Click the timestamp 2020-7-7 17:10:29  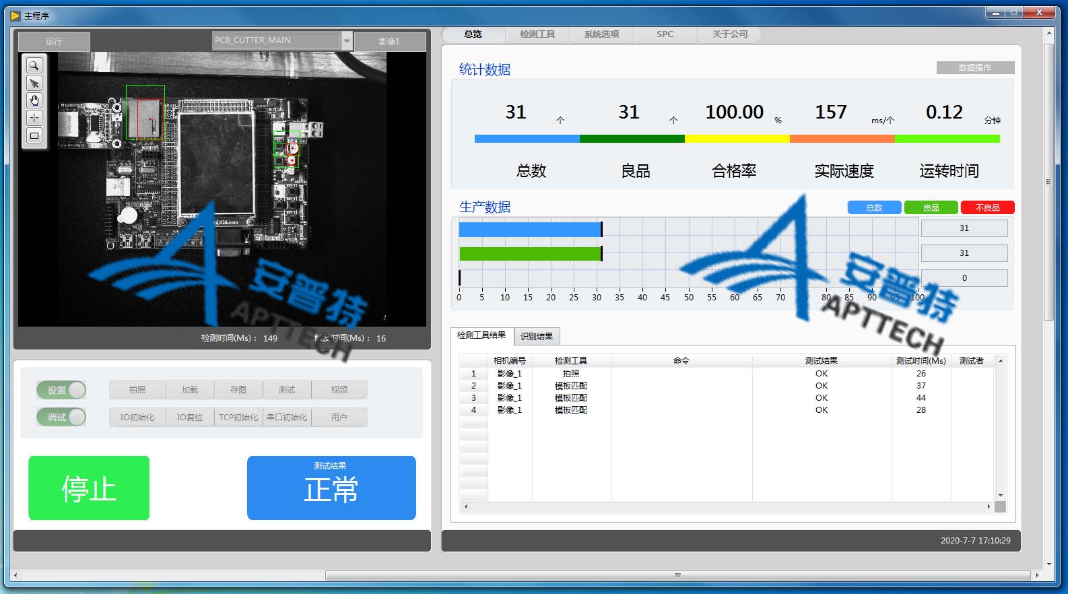point(975,540)
